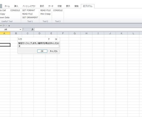The height and width of the screenshot is (117, 142).
Task: Click the fx insert function icon
Action: [32, 30]
